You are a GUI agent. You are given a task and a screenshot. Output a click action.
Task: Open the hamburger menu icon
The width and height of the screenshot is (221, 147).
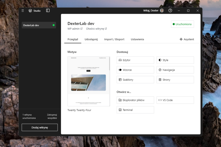(x=23, y=11)
